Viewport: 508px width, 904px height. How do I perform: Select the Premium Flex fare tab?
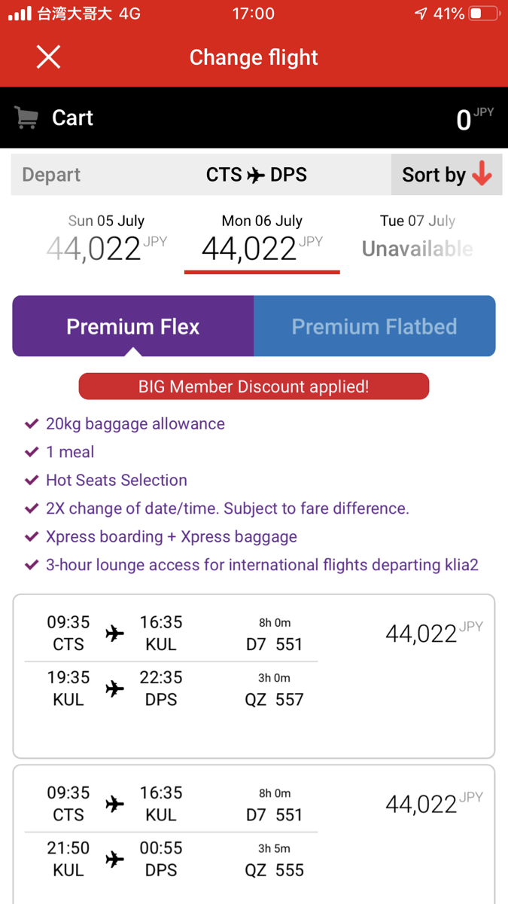[133, 326]
